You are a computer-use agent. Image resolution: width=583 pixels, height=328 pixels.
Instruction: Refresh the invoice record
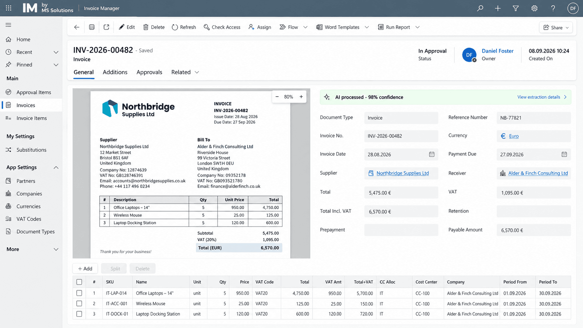pyautogui.click(x=184, y=27)
